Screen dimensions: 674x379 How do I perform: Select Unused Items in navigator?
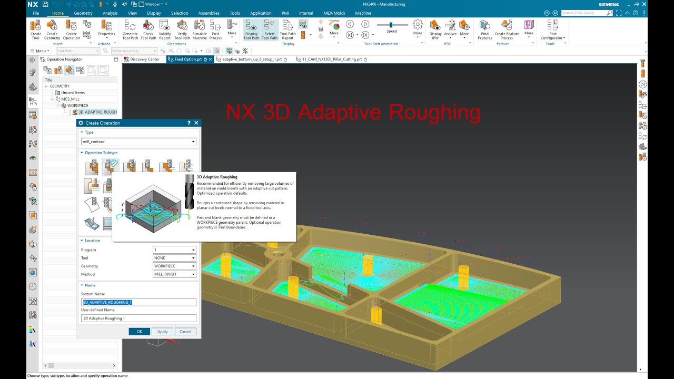coord(73,93)
